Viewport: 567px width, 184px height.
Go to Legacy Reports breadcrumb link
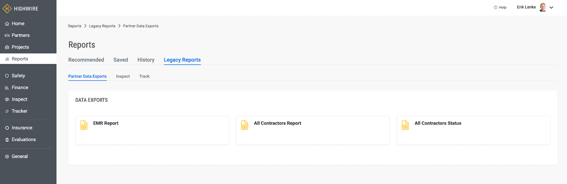coord(102,26)
